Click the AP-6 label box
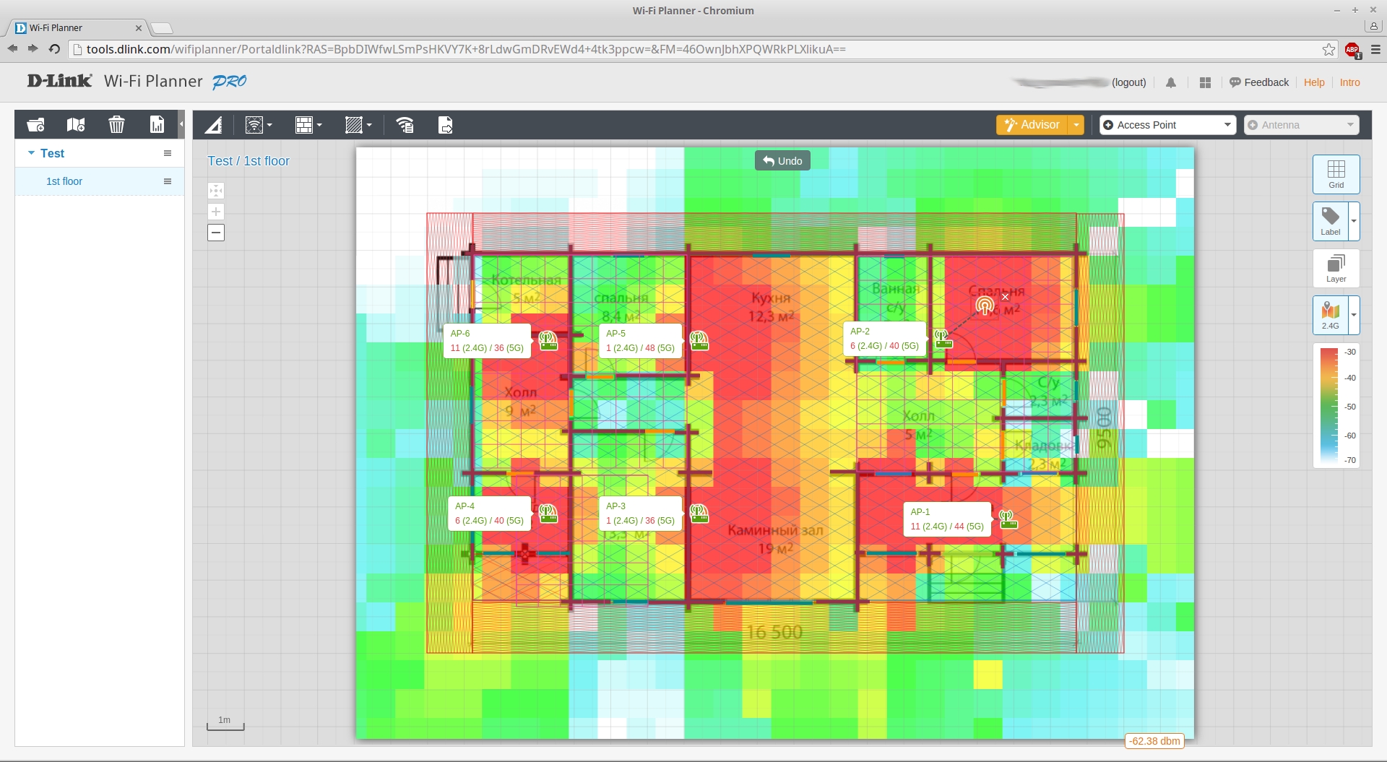 pyautogui.click(x=488, y=341)
